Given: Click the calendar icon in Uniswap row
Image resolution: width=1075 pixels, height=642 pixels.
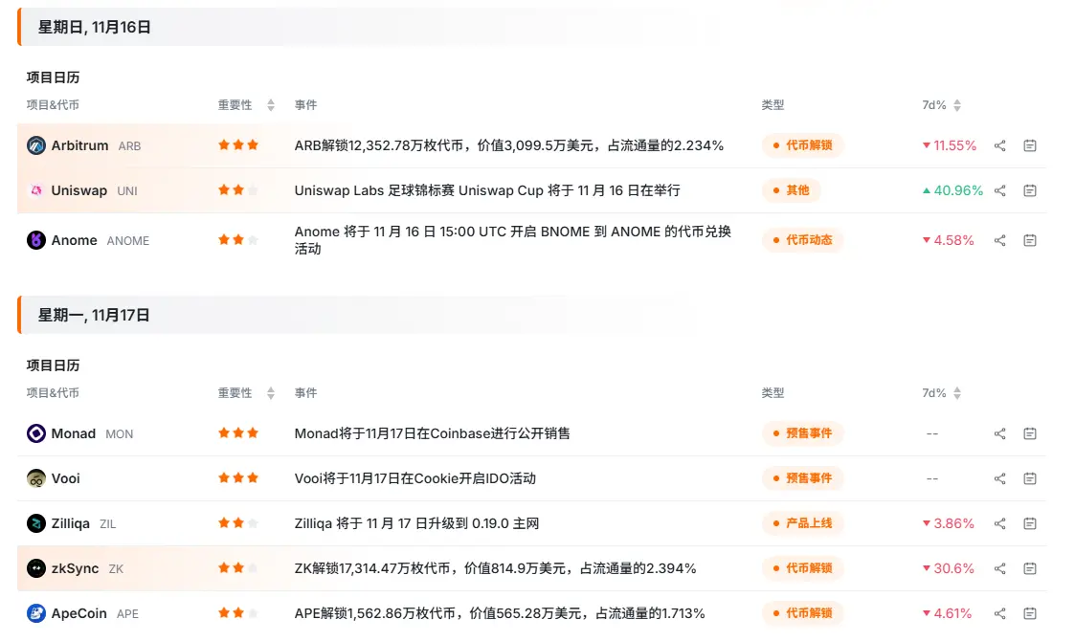Looking at the screenshot, I should 1030,191.
